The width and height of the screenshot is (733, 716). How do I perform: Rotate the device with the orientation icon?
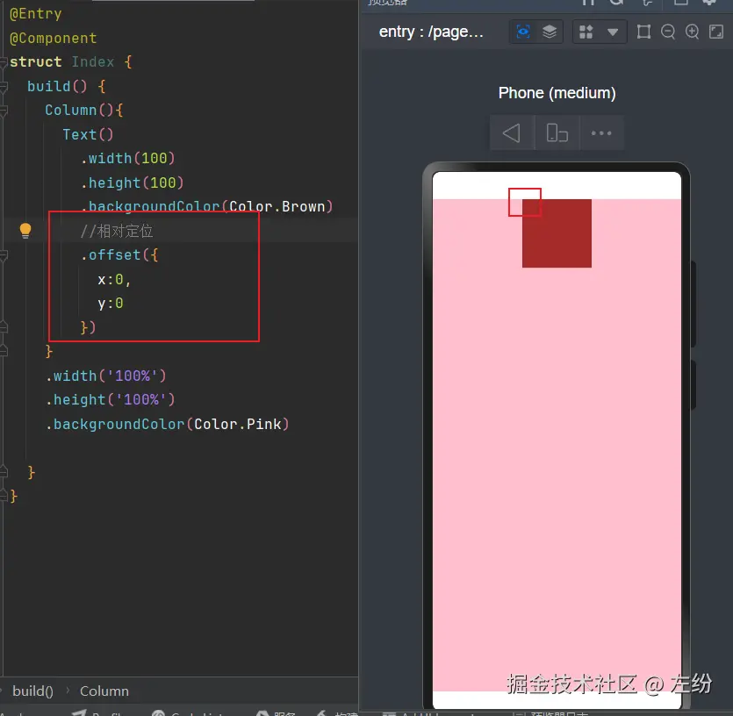coord(557,133)
